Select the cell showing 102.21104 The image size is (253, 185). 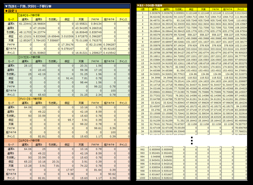240,46
